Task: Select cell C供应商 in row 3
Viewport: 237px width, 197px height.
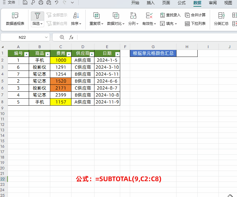Action: [x=83, y=67]
